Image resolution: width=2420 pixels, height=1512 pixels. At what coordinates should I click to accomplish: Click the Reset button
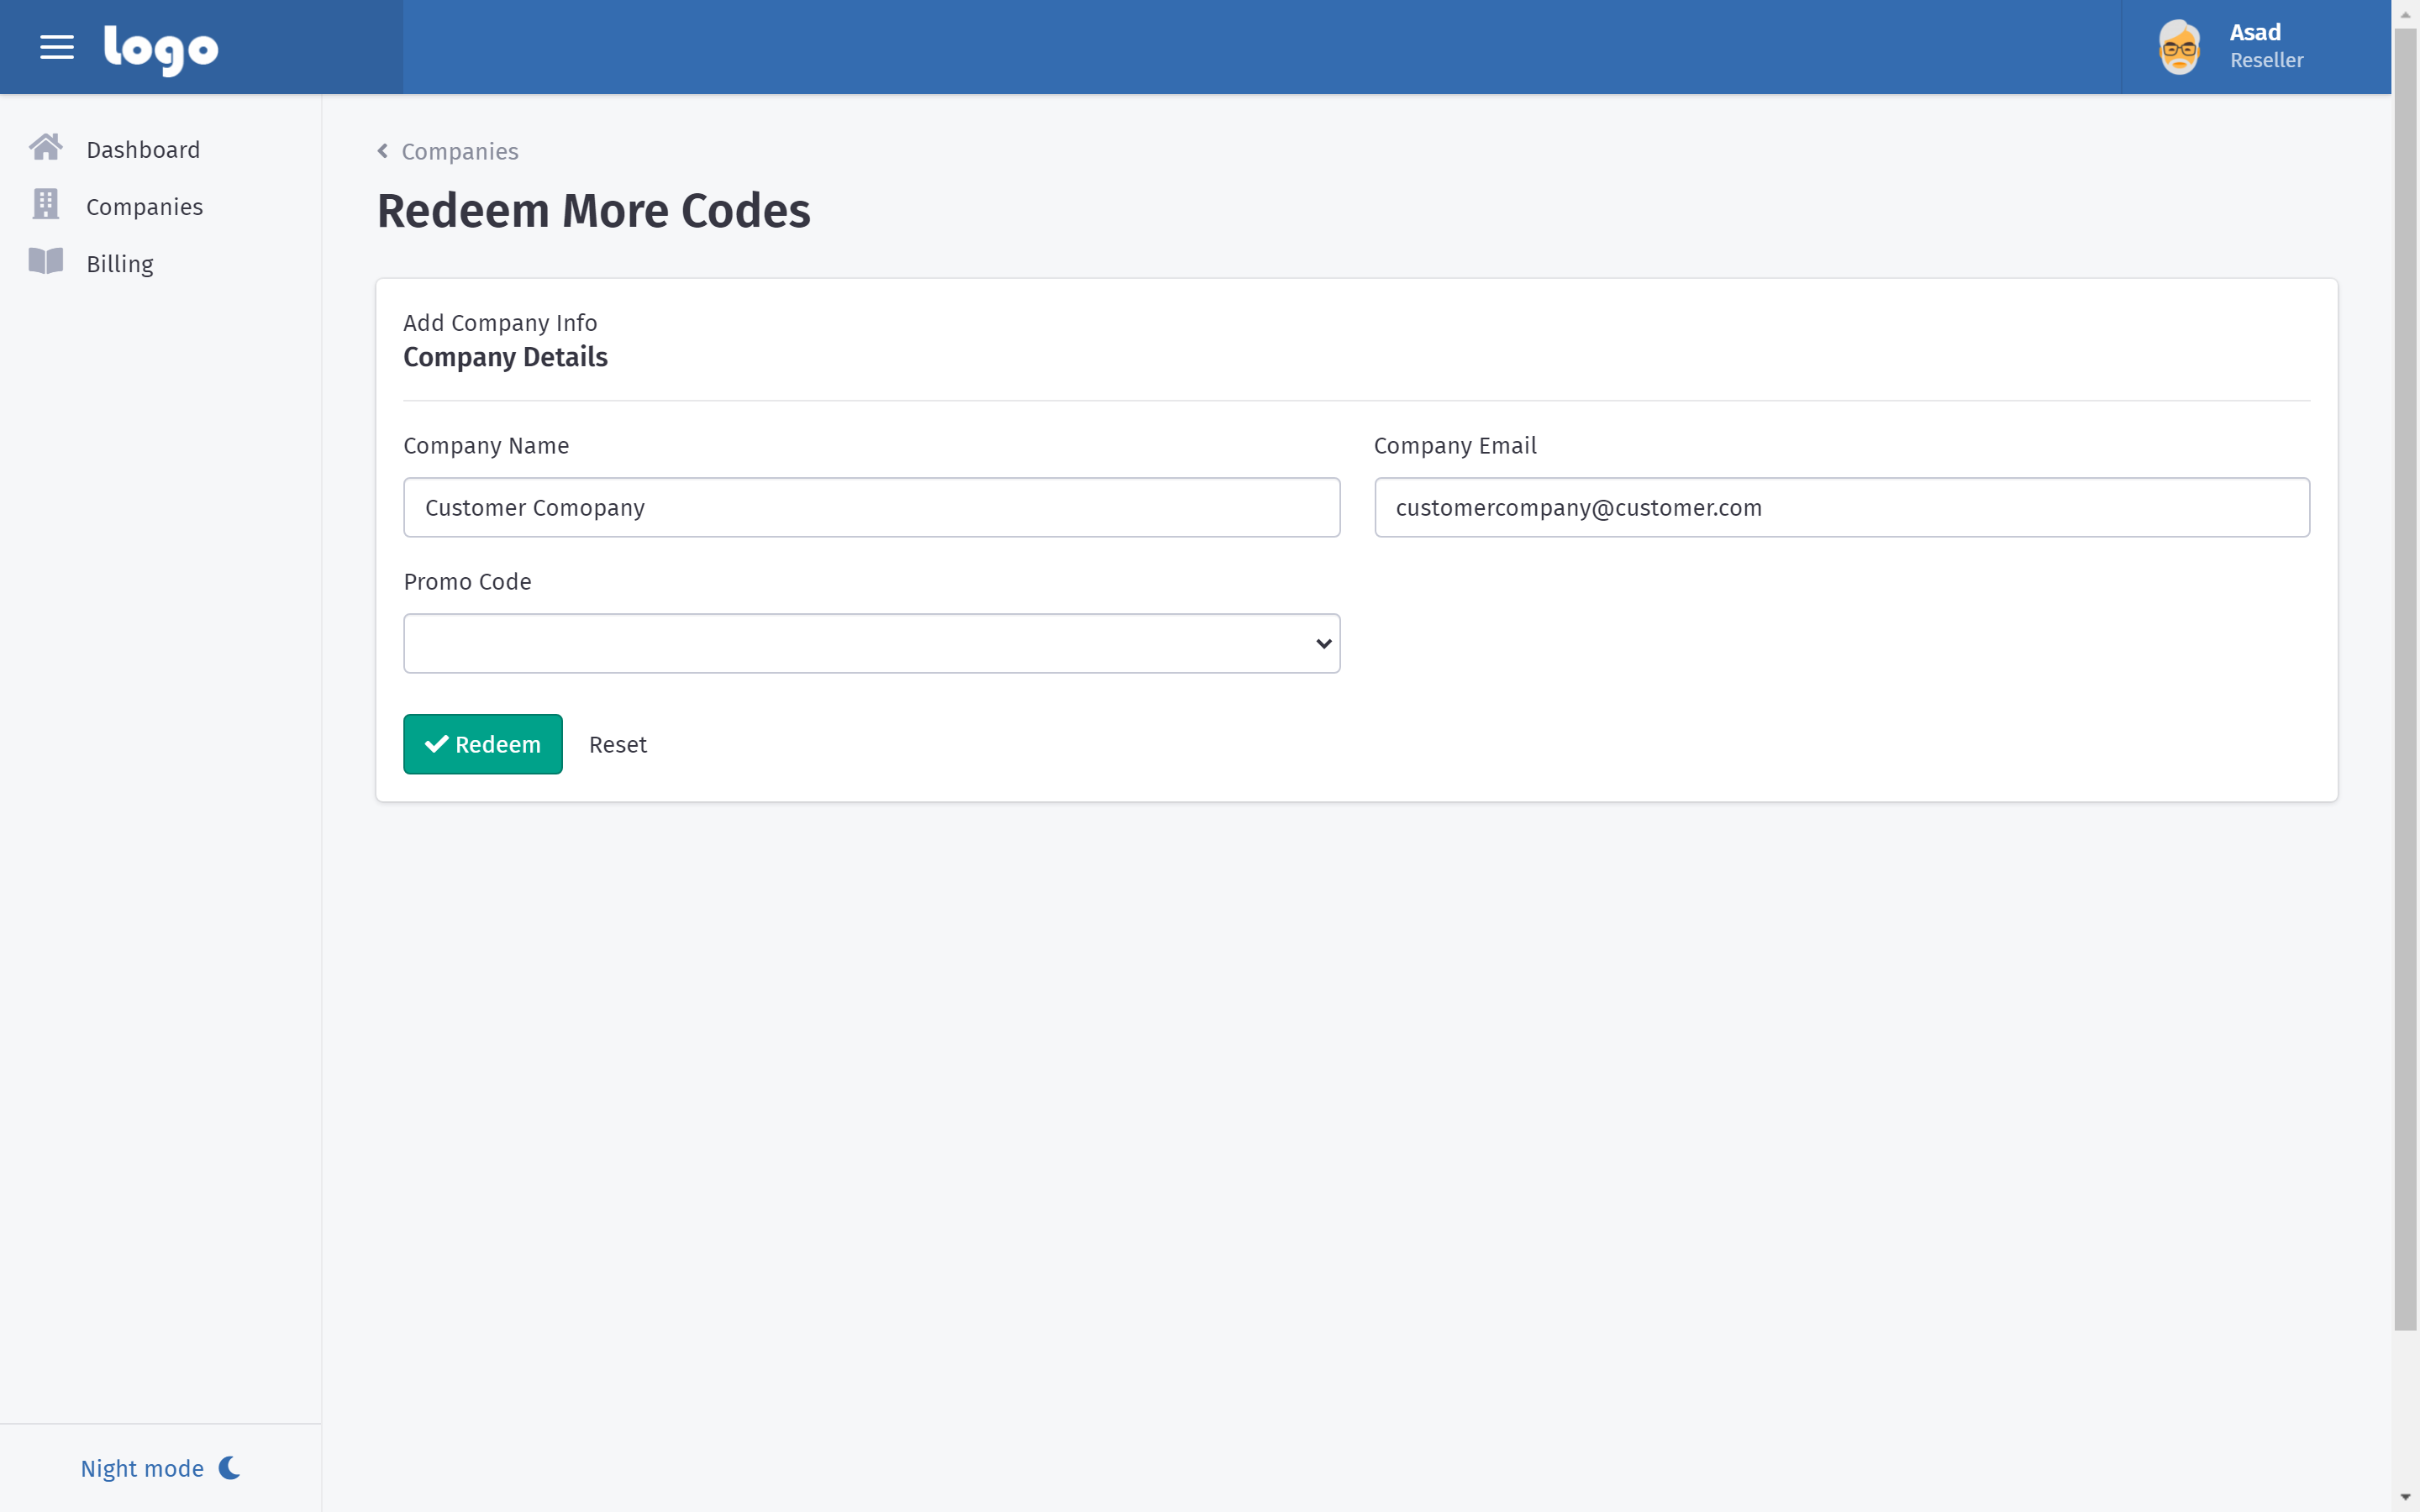coord(617,744)
